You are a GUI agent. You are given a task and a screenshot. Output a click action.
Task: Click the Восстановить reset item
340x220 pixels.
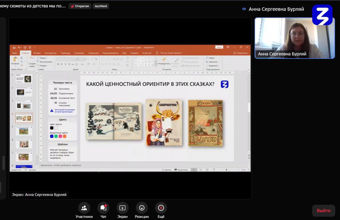click(45, 62)
